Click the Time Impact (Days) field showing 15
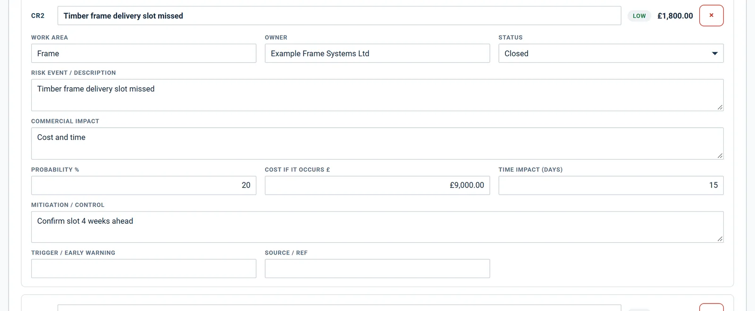 click(x=611, y=185)
